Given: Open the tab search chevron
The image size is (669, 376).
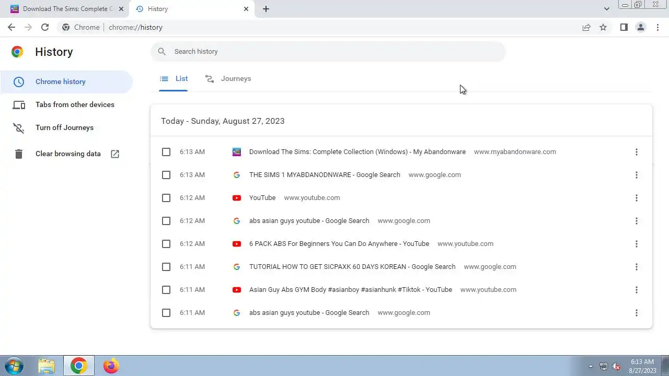Looking at the screenshot, I should [606, 9].
